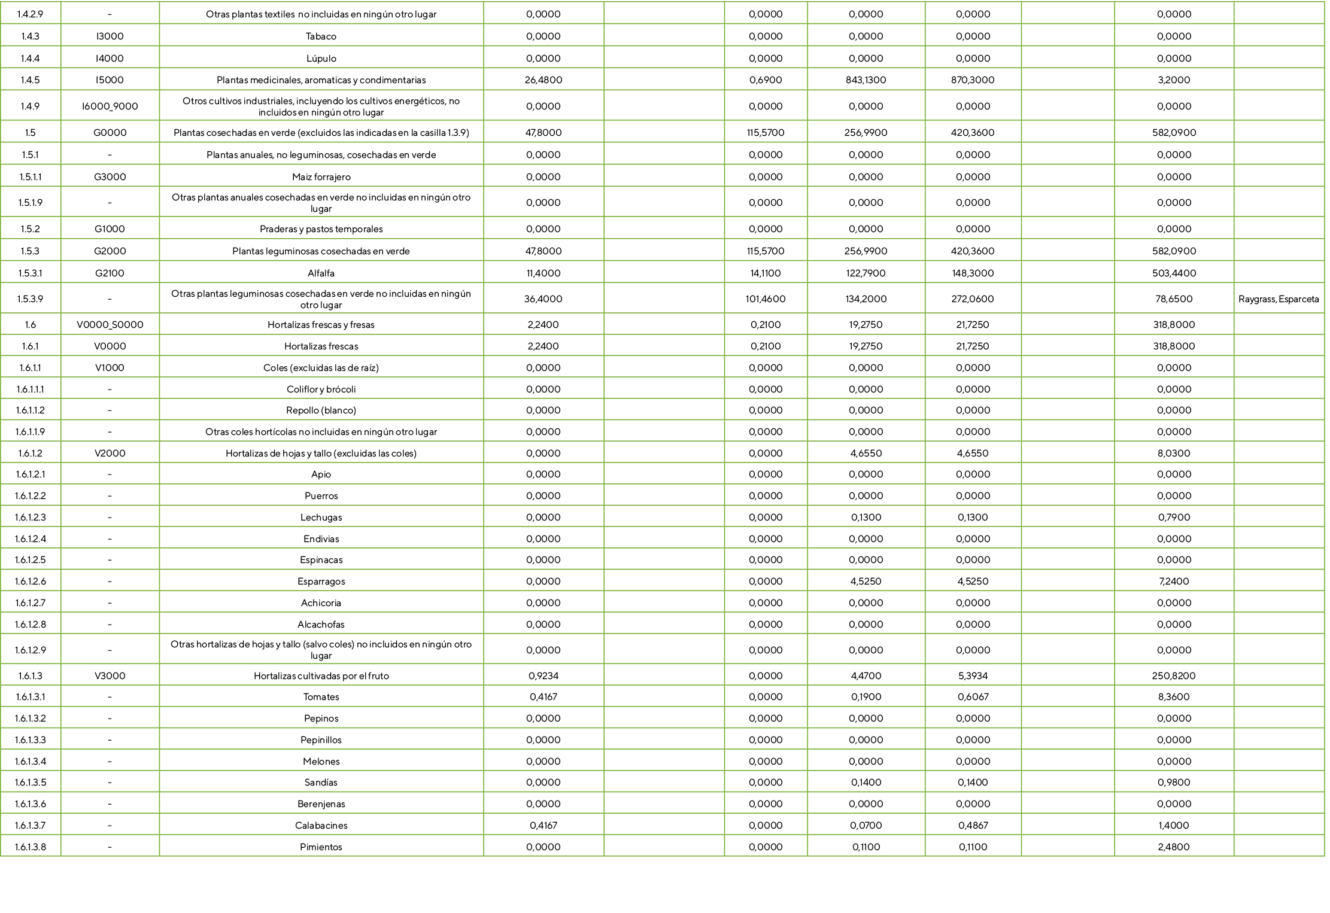Click the Alfalfa row label
Viewport: 1330px width, 913px height.
[321, 273]
